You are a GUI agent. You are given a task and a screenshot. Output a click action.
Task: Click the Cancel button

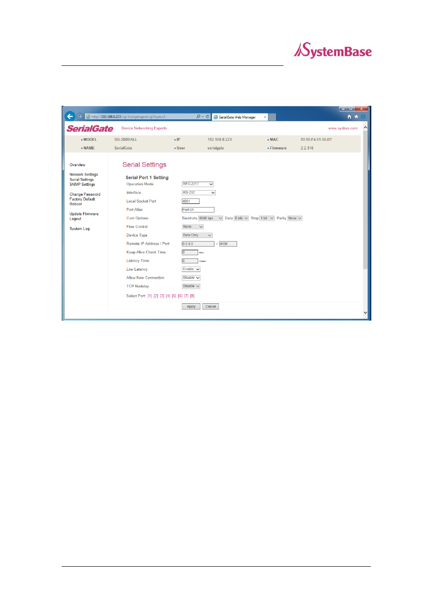(211, 306)
